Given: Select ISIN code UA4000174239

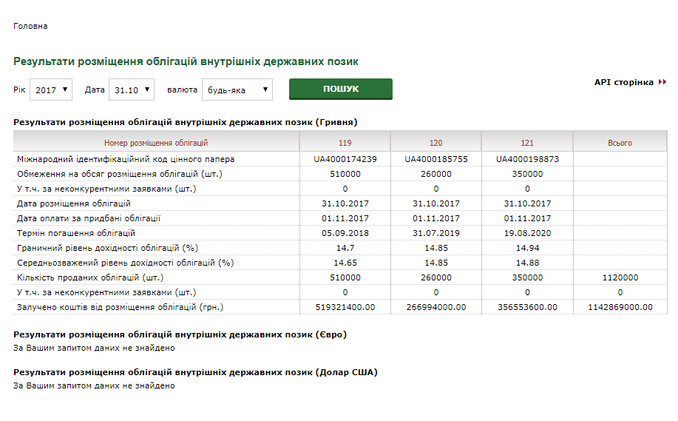Looking at the screenshot, I should tap(345, 159).
